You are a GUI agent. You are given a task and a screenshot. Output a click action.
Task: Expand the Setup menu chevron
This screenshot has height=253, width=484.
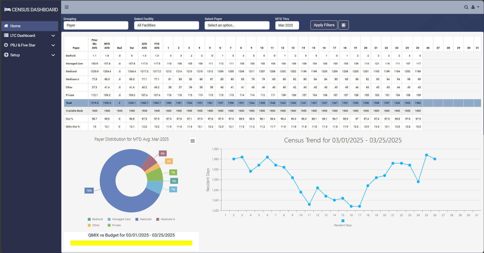click(x=53, y=55)
